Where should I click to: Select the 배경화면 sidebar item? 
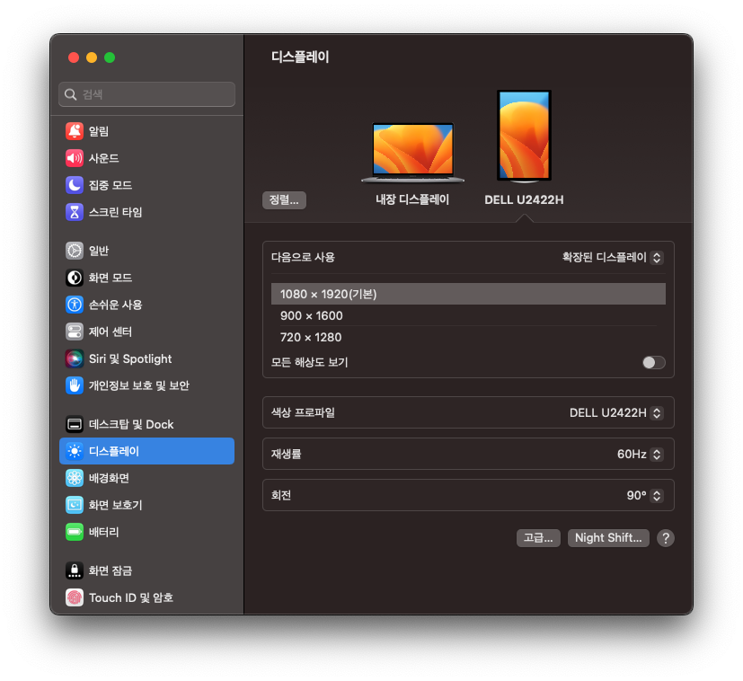point(115,478)
